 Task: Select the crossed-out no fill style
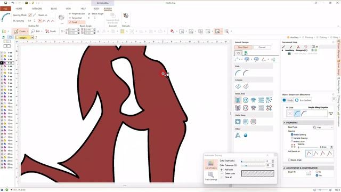[290, 114]
